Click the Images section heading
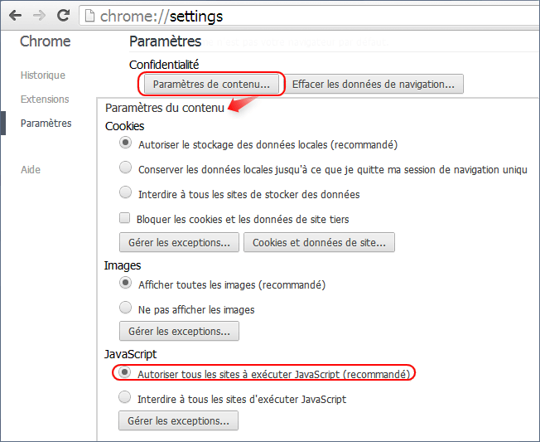Image resolution: width=540 pixels, height=442 pixels. click(123, 265)
